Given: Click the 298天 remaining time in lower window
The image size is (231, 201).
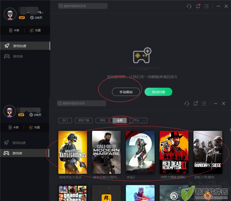Looking at the screenshot, I should click(35, 115).
